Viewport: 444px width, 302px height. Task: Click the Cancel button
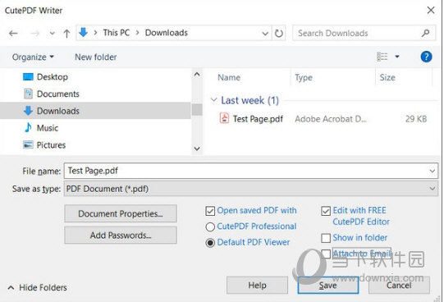[x=399, y=285]
